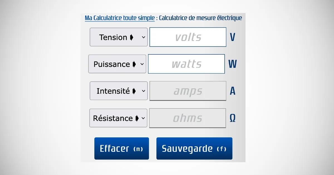Click the ohms input field

pyautogui.click(x=188, y=118)
